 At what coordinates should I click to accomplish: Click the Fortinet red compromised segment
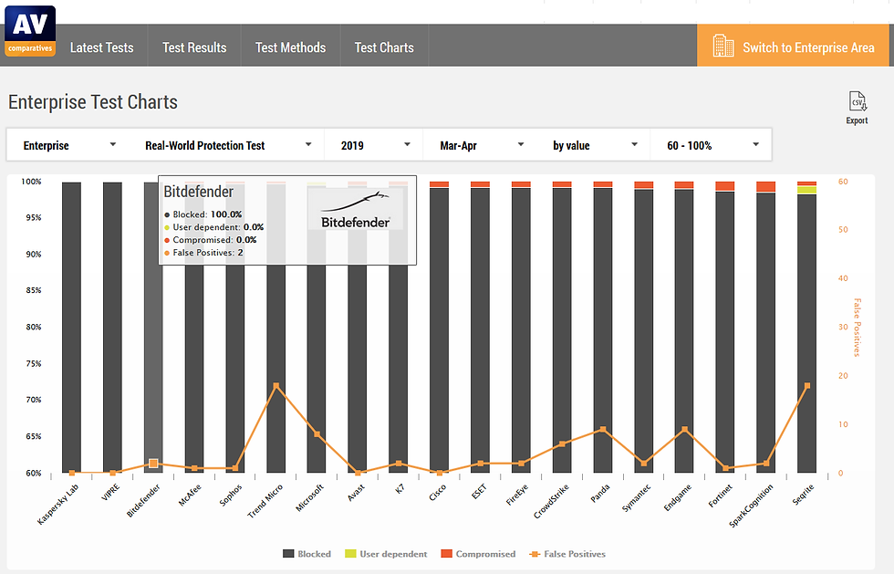point(725,186)
